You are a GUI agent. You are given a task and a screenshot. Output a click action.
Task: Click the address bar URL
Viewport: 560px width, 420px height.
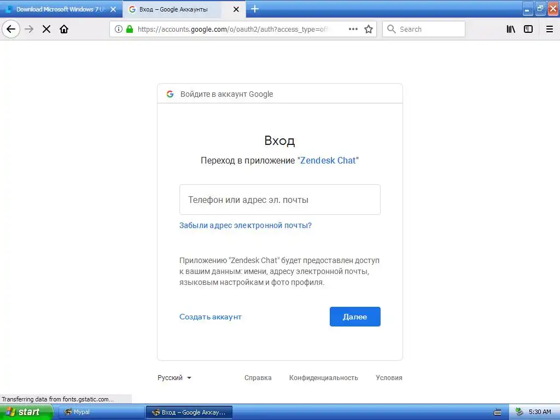[233, 29]
